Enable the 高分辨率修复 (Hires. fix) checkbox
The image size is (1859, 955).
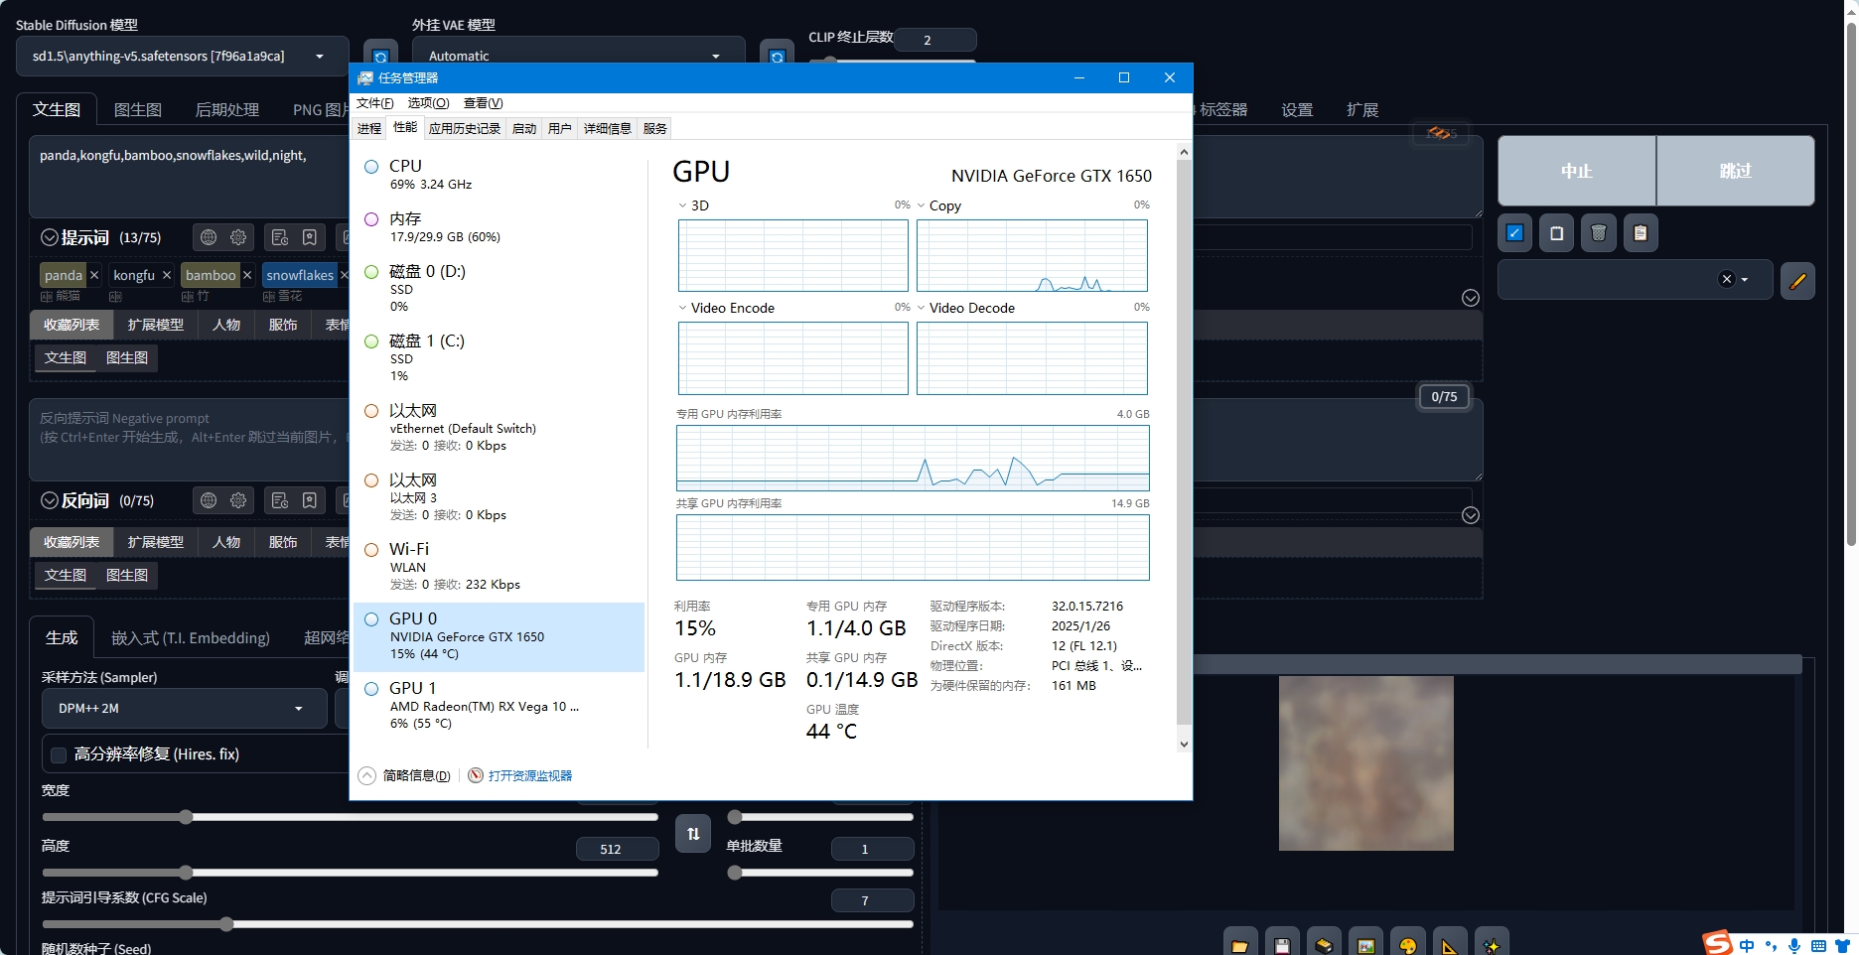(x=59, y=754)
